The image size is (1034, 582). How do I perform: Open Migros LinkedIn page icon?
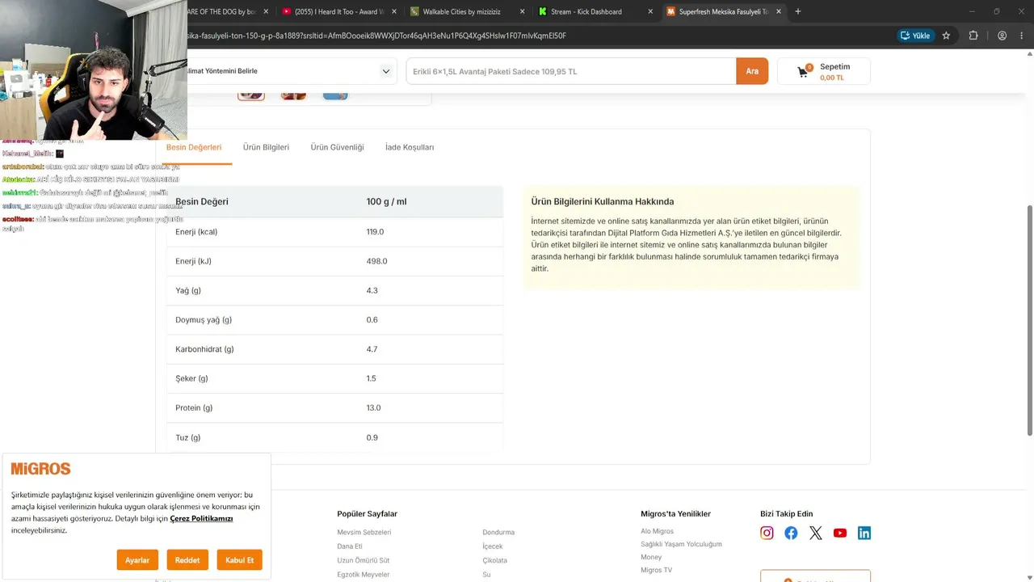pos(864,533)
